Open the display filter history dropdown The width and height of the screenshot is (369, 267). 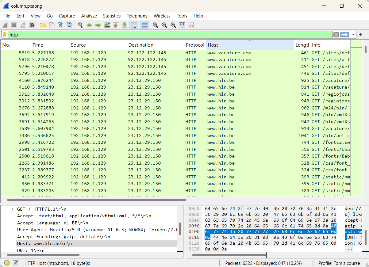pos(354,35)
